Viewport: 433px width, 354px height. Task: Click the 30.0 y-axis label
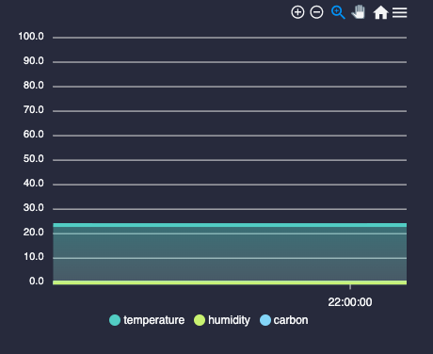point(34,208)
